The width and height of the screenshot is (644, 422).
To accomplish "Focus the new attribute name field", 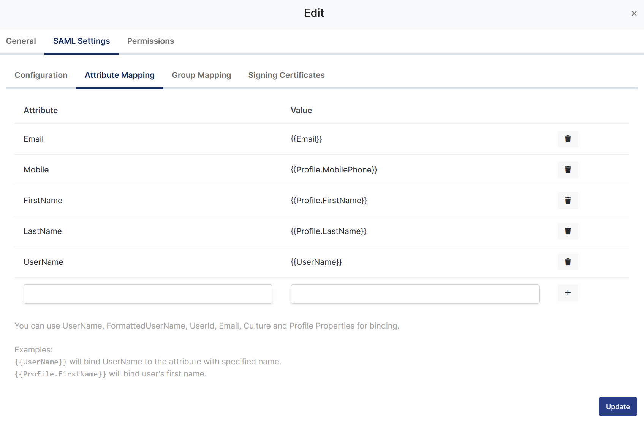I will [148, 294].
